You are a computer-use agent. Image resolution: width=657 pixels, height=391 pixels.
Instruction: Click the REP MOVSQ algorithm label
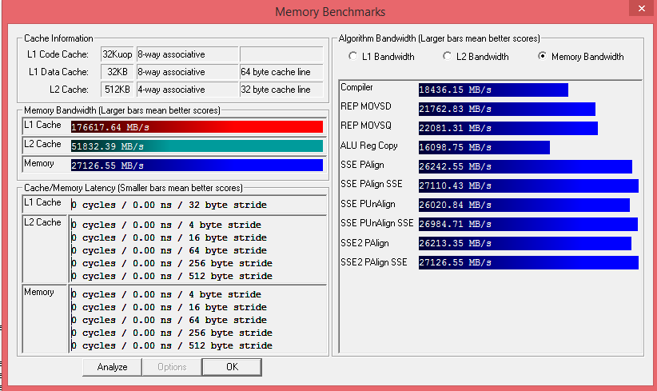click(366, 126)
